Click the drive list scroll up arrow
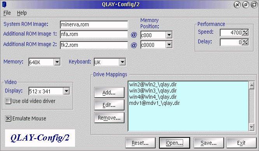The height and width of the screenshot is (151, 259). [x=252, y=85]
